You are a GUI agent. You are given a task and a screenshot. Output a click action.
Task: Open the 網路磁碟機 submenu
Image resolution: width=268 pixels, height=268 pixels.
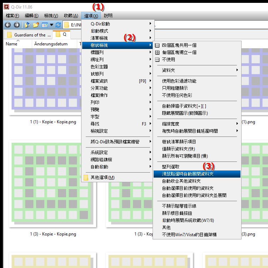118,160
